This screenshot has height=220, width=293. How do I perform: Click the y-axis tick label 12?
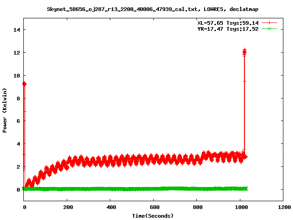coord(16,53)
